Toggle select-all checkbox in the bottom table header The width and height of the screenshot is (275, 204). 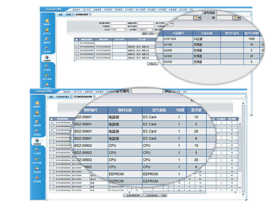point(51,119)
